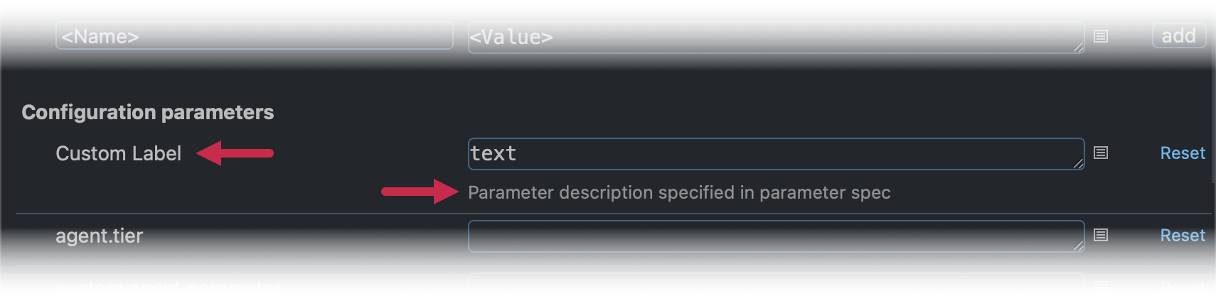The width and height of the screenshot is (1216, 298).
Task: Grab the resize handle of agent.tier textarea
Action: pos(1078,245)
